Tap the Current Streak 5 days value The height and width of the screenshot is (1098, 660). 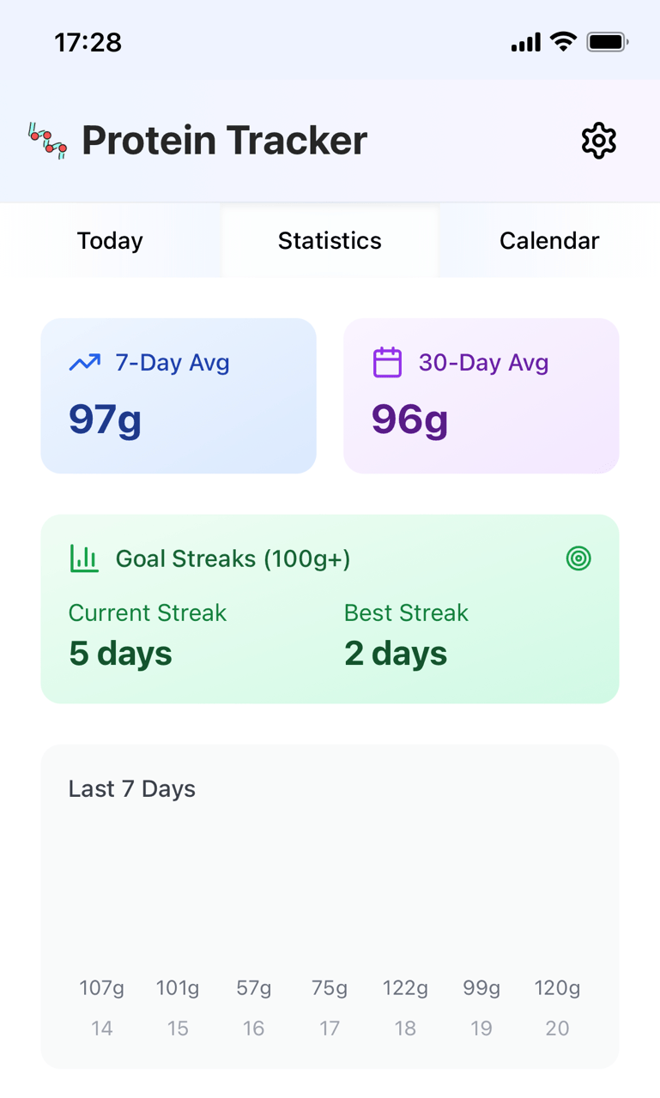click(120, 654)
